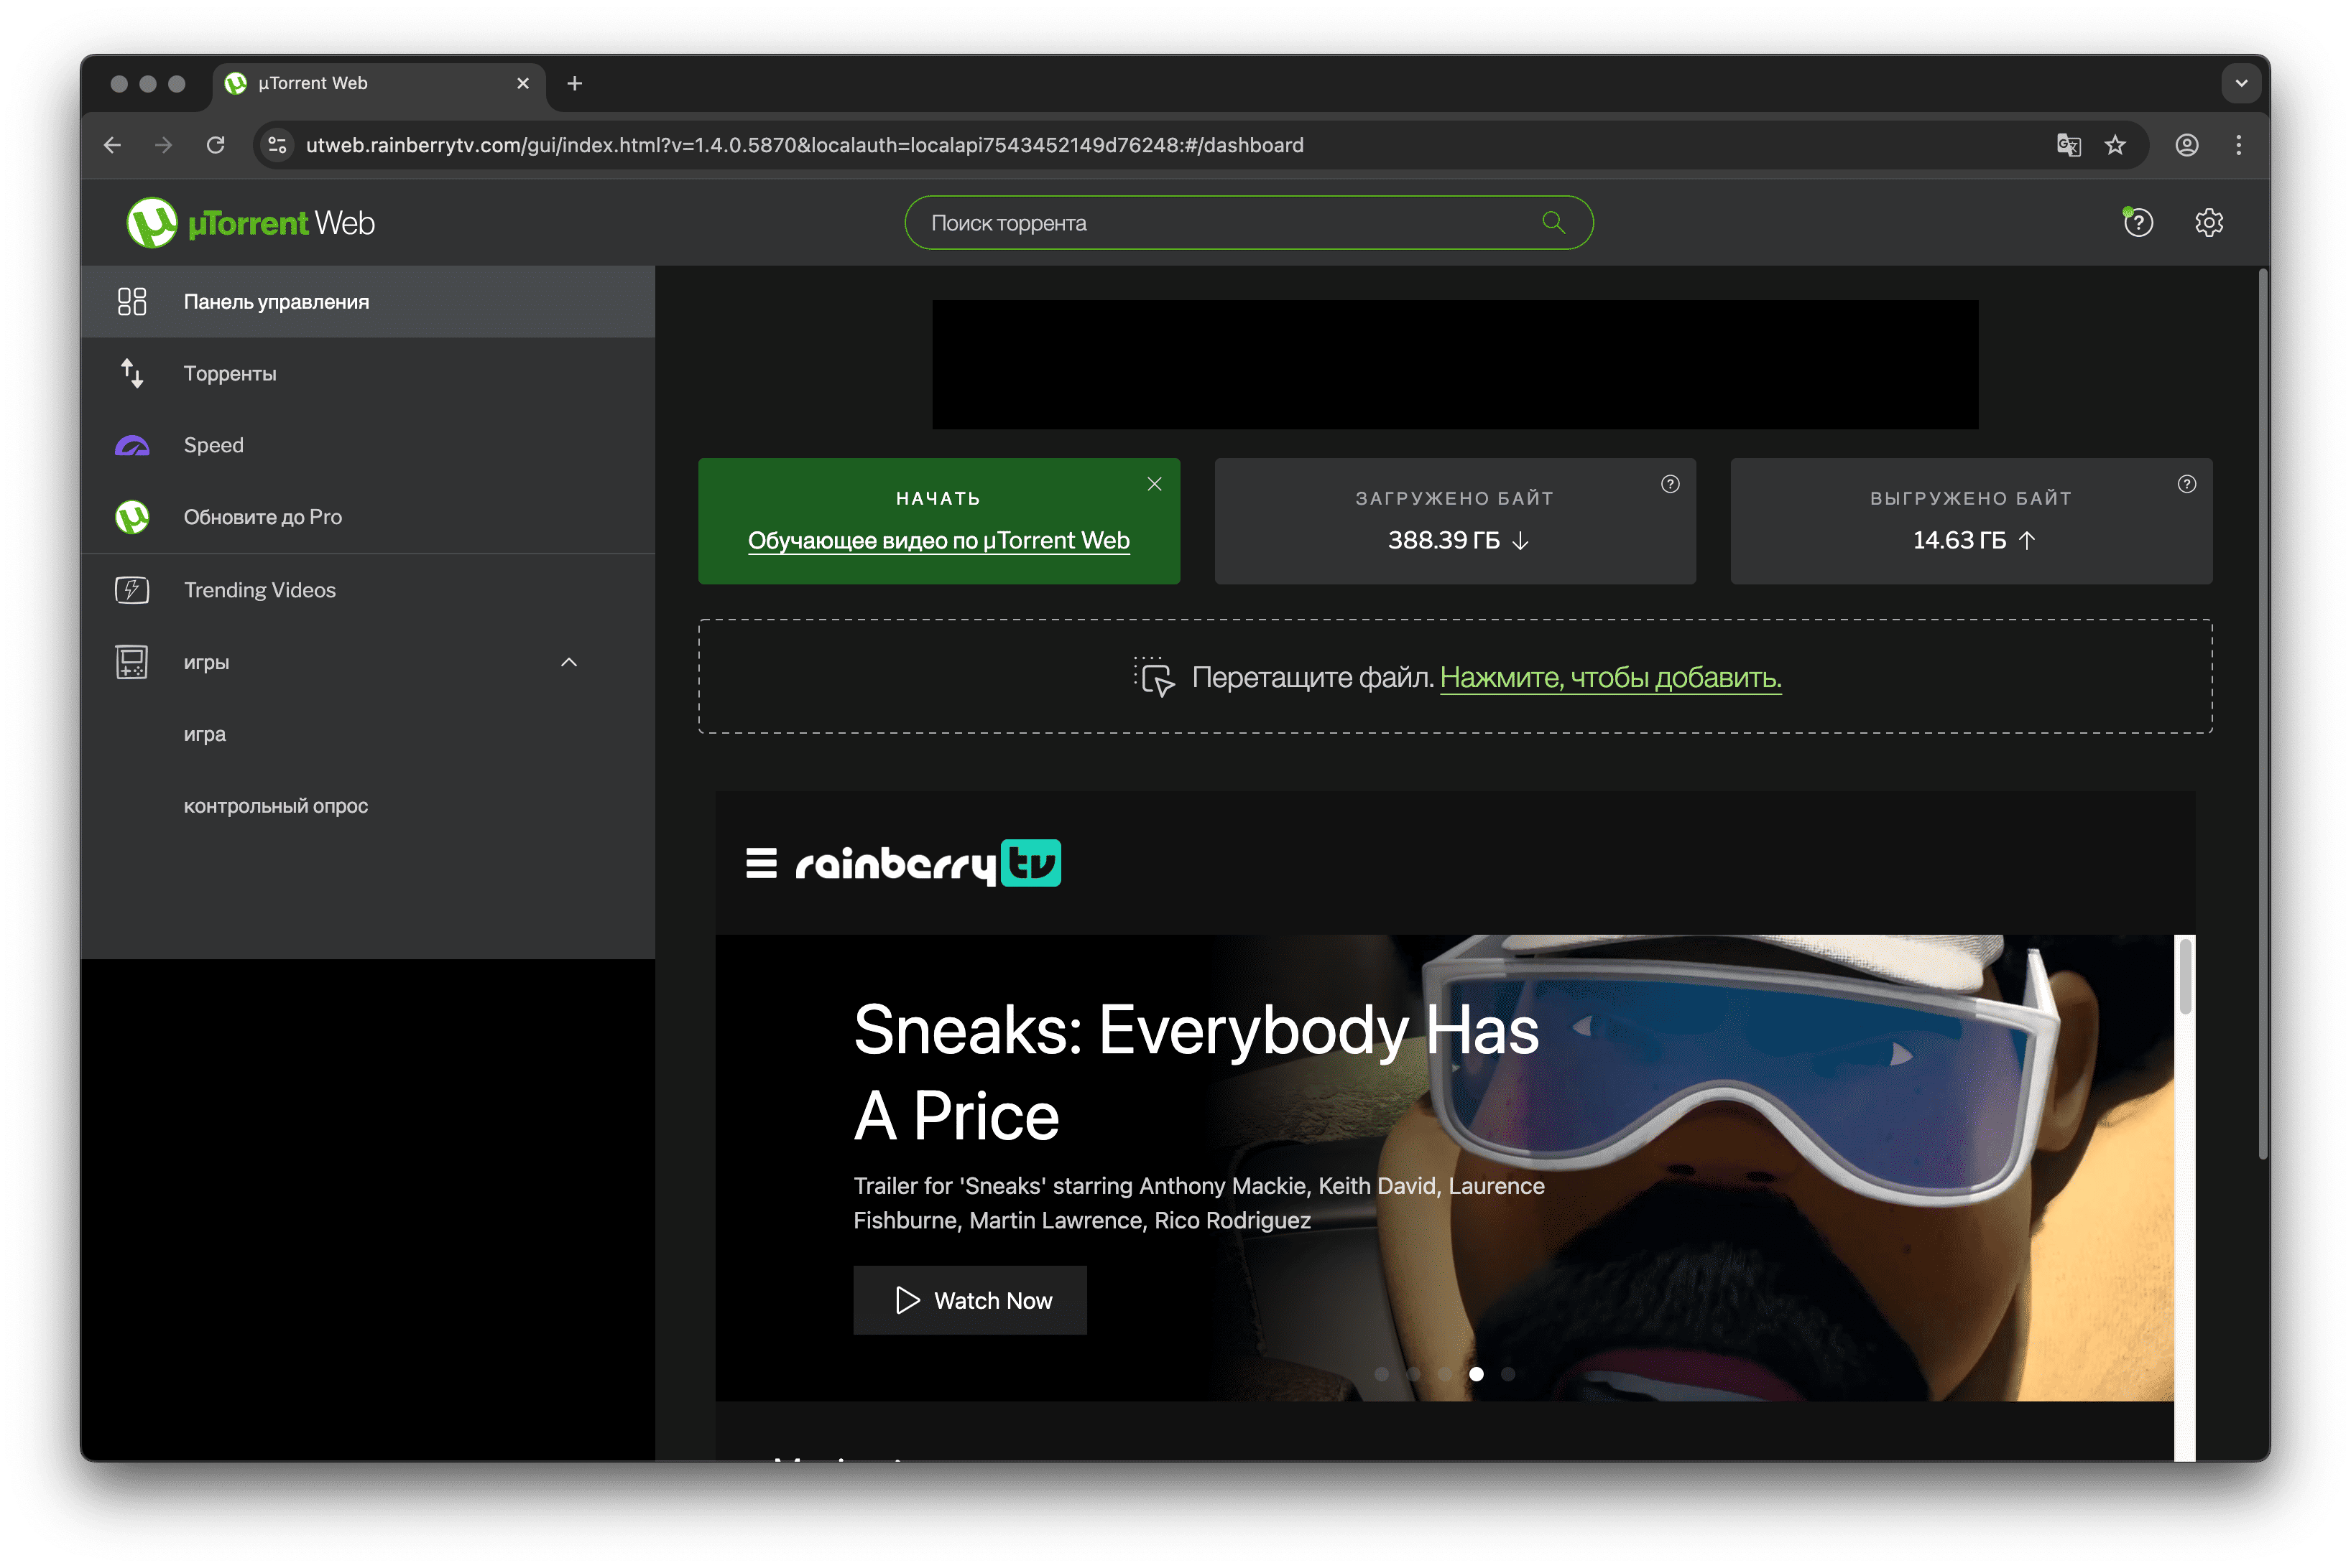
Task: Select the last carousel dot
Action: click(x=1507, y=1374)
